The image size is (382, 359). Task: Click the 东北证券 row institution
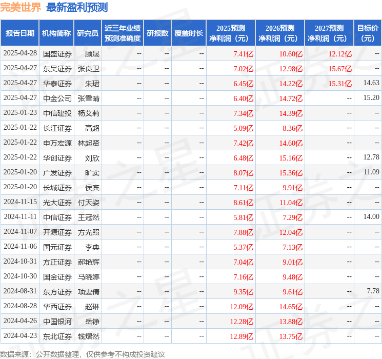[x=57, y=336]
